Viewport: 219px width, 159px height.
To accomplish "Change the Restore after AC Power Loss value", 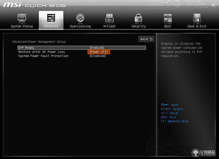I will pos(99,52).
